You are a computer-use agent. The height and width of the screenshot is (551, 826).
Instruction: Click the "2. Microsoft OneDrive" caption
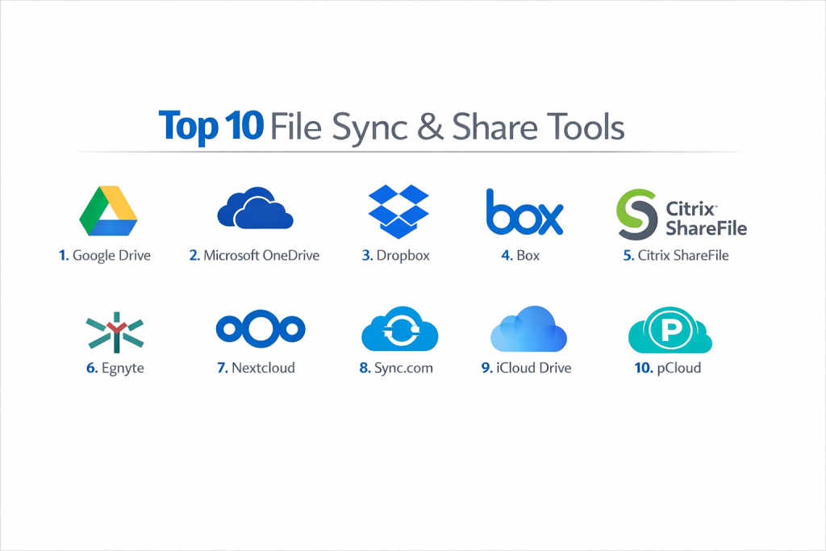point(254,256)
